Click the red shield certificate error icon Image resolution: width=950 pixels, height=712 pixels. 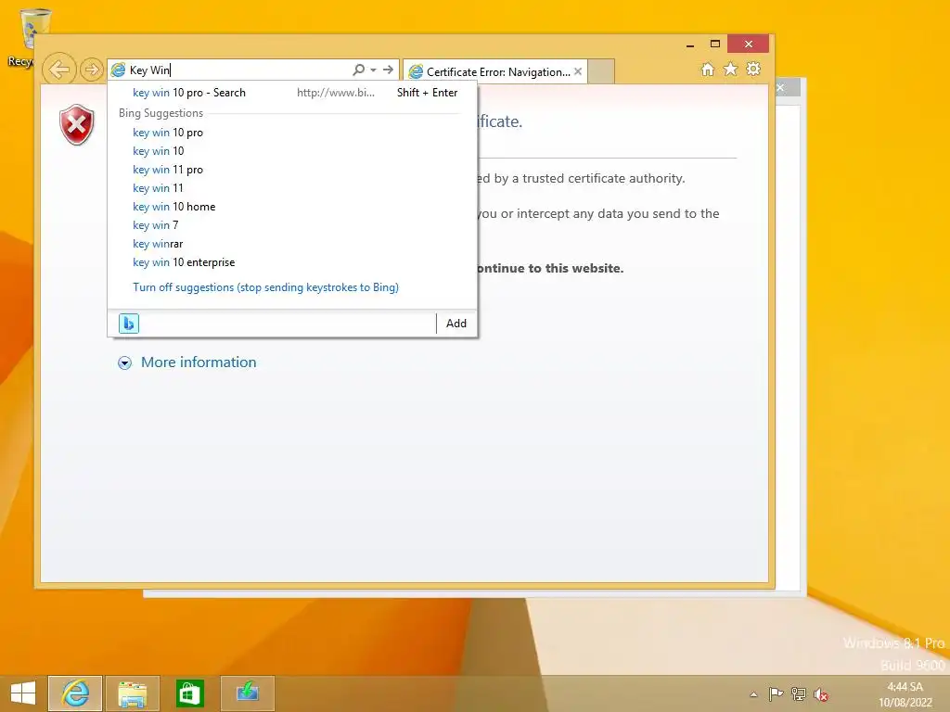pyautogui.click(x=77, y=125)
